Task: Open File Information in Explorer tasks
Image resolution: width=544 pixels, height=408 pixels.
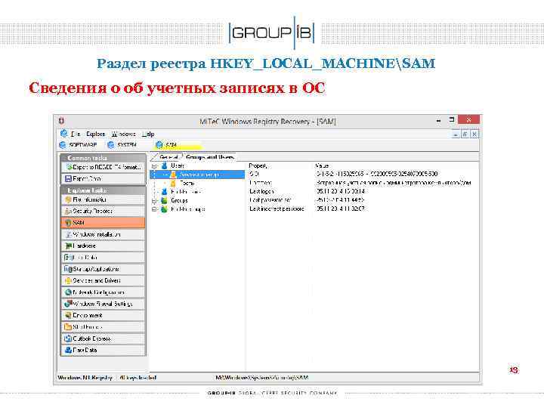Action: point(103,199)
